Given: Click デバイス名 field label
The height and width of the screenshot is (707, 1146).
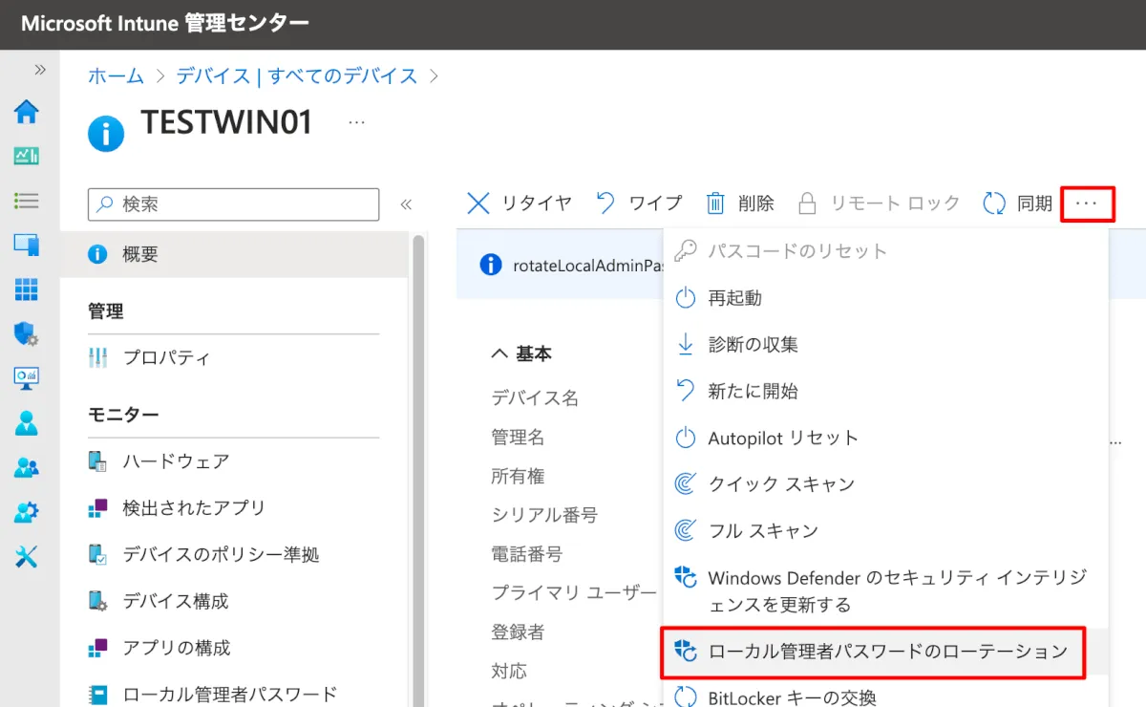Looking at the screenshot, I should (535, 398).
